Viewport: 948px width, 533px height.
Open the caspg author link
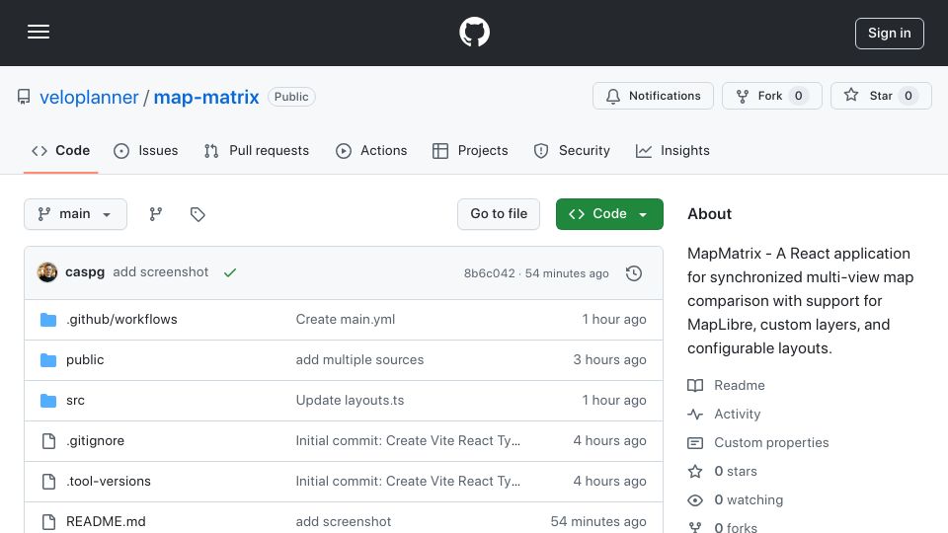(85, 272)
